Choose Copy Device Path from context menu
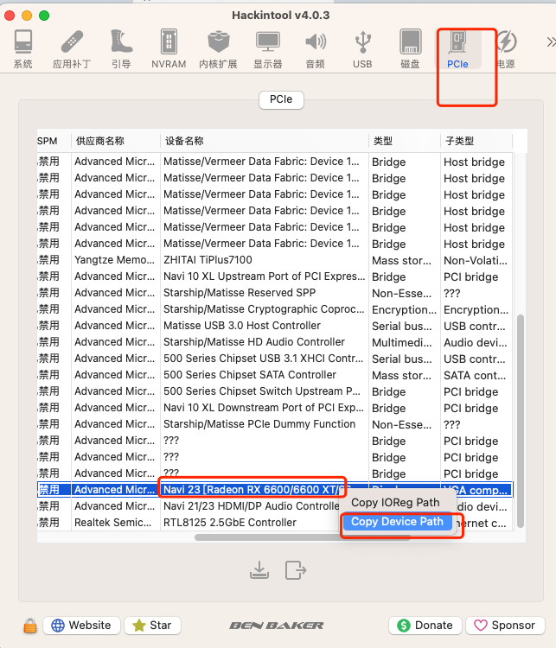 pos(397,522)
